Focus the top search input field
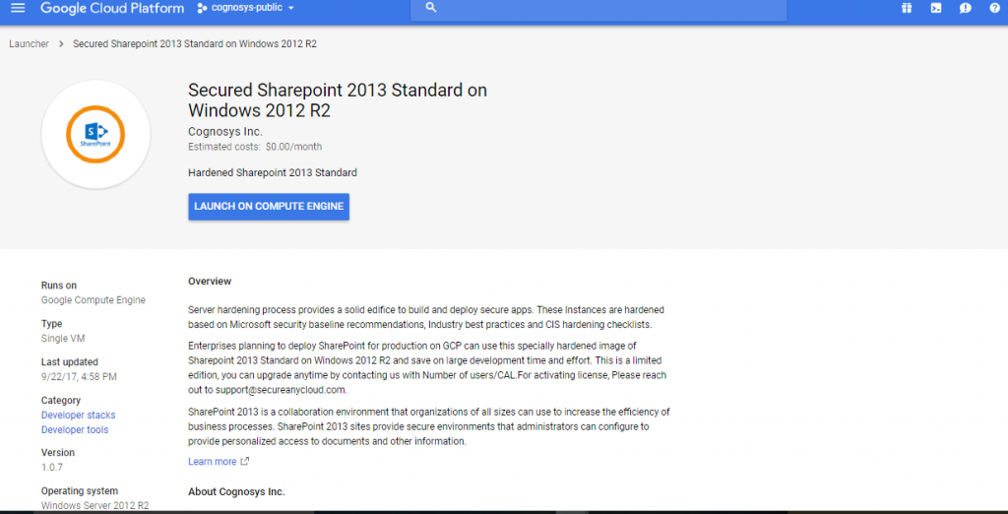Screen dimensions: 1008x514 click(598, 9)
